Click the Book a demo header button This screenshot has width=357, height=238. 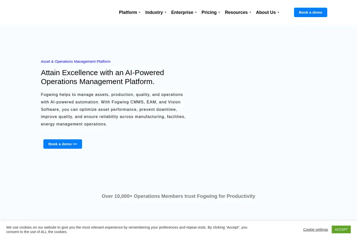(x=310, y=12)
